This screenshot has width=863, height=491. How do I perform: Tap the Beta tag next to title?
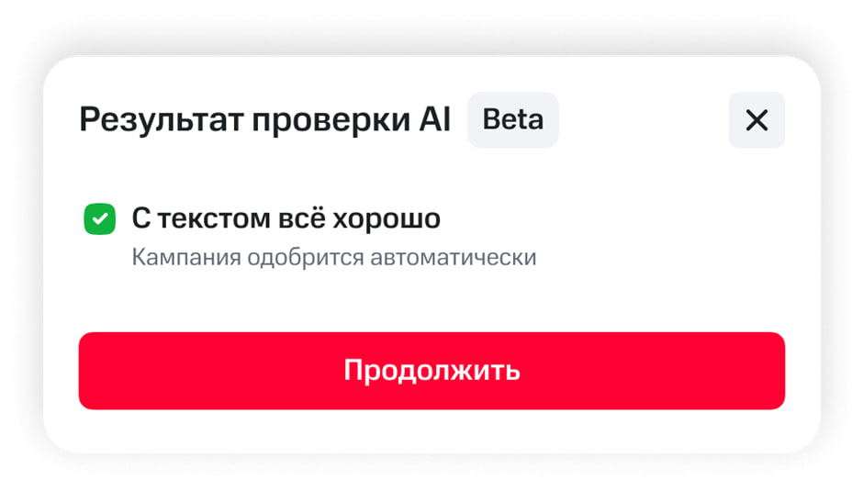512,120
